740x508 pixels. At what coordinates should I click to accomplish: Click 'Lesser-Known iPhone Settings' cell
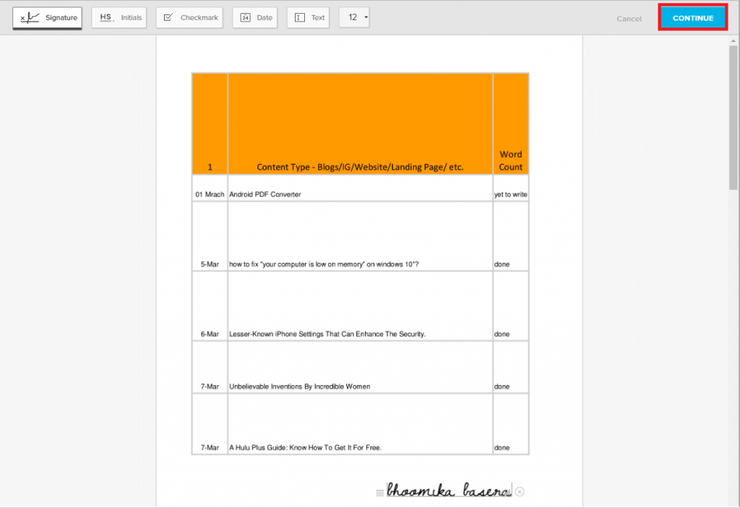tap(360, 306)
